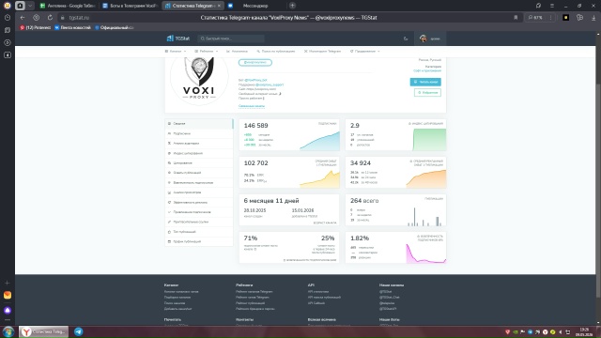This screenshot has height=338, width=601.
Task: Click the blue subscribers growth chart
Action: [319, 141]
